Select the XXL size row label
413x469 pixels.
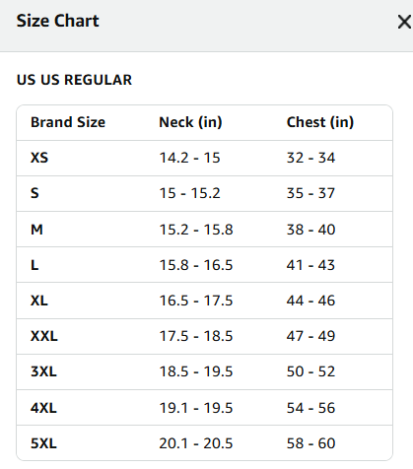pyautogui.click(x=44, y=336)
